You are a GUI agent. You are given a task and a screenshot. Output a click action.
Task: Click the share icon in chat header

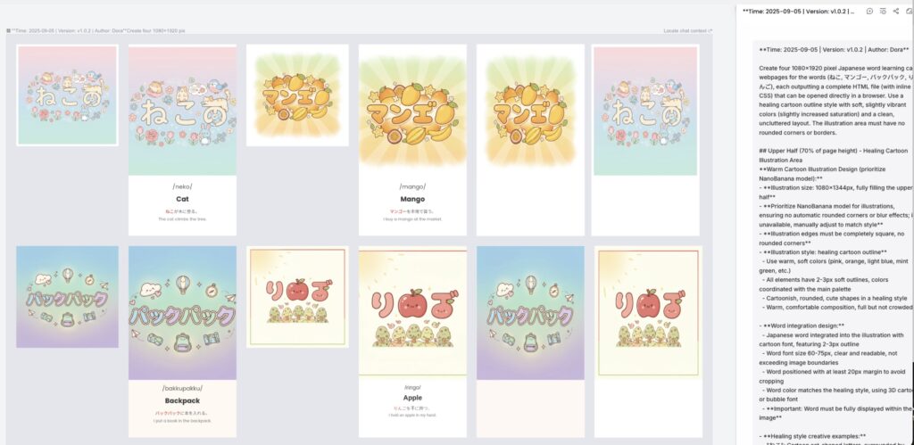click(896, 11)
